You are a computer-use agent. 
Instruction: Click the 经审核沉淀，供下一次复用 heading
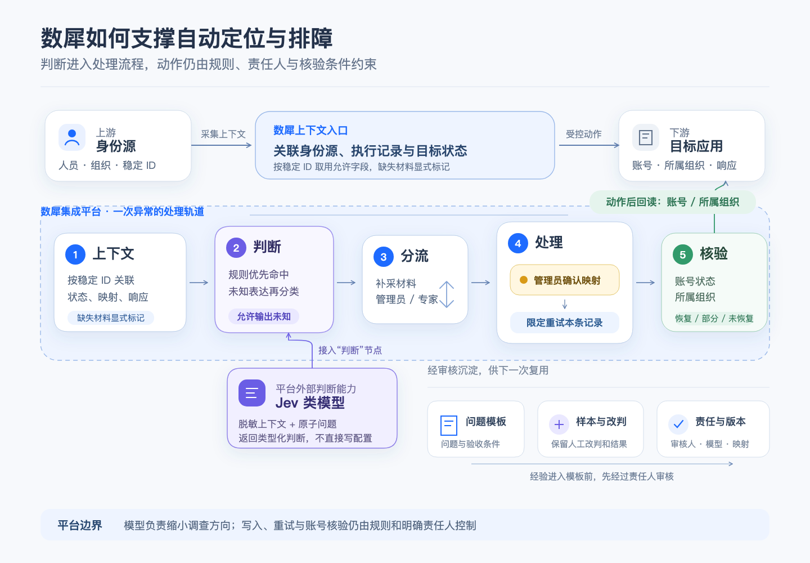click(x=488, y=370)
